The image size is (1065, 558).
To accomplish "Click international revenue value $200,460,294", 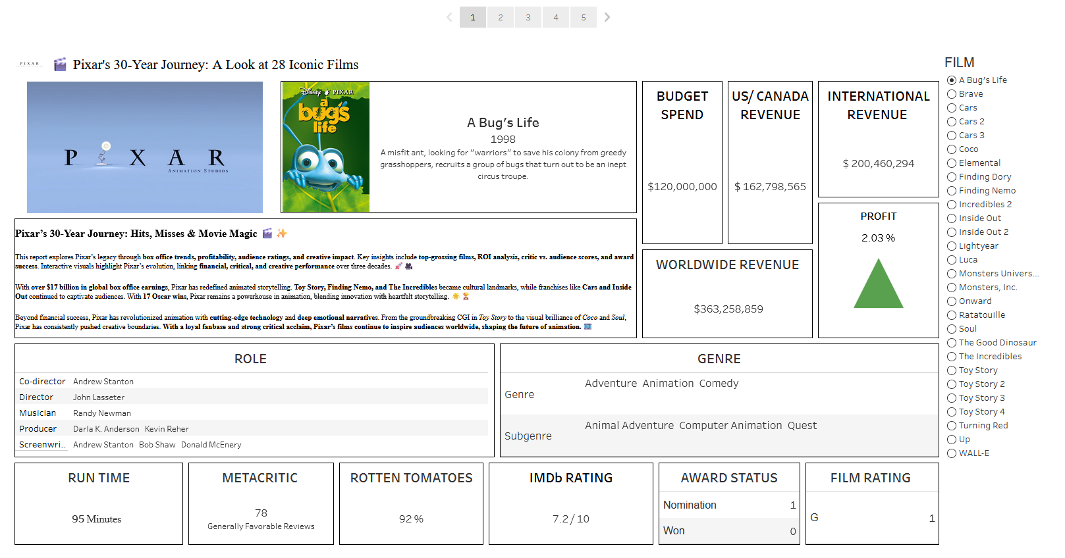I will point(879,164).
